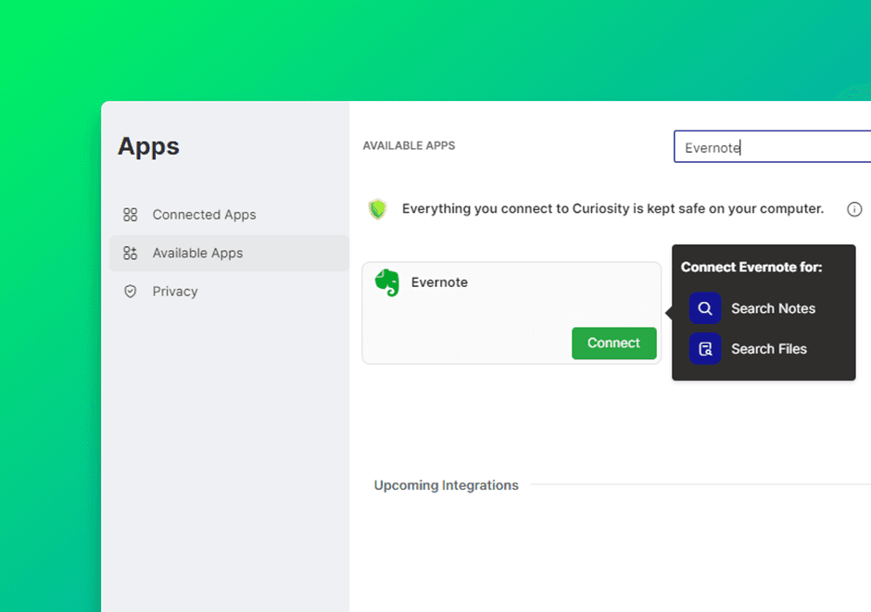Click the Search Files label
The width and height of the screenshot is (871, 612).
click(769, 349)
